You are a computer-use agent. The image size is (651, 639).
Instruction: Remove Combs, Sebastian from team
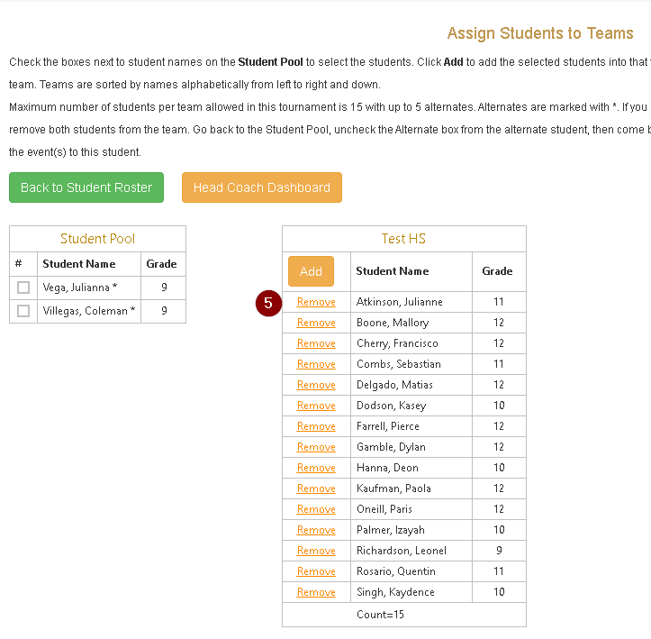[316, 364]
